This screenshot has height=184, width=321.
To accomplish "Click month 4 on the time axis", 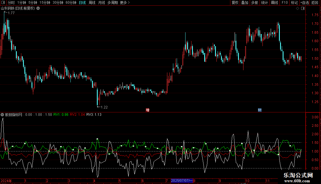I will click(94, 181).
